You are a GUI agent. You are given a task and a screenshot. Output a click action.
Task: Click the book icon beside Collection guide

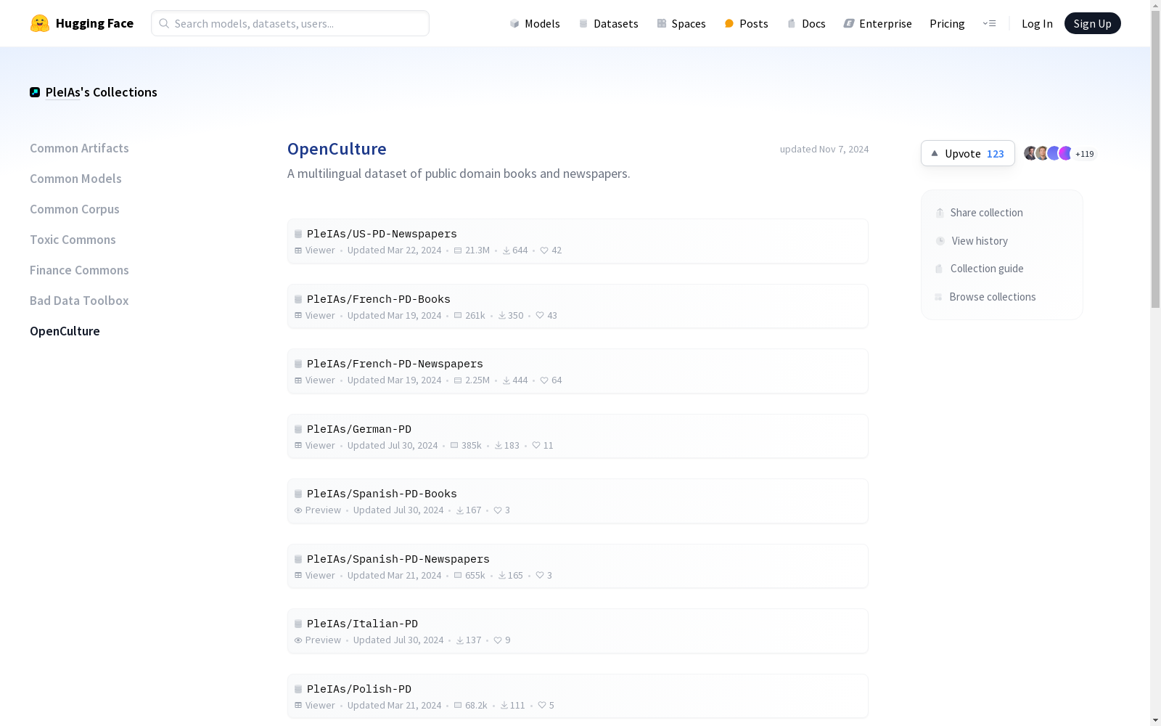(x=939, y=269)
